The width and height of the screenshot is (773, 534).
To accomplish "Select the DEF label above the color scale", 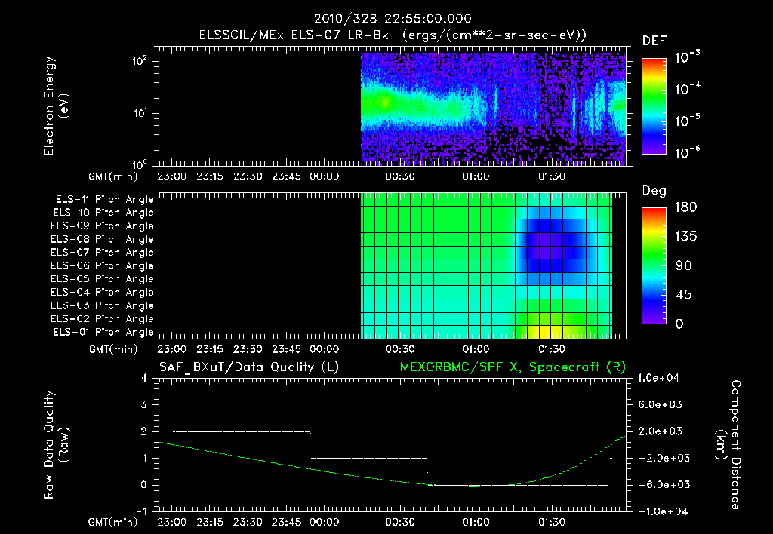I will pos(654,41).
